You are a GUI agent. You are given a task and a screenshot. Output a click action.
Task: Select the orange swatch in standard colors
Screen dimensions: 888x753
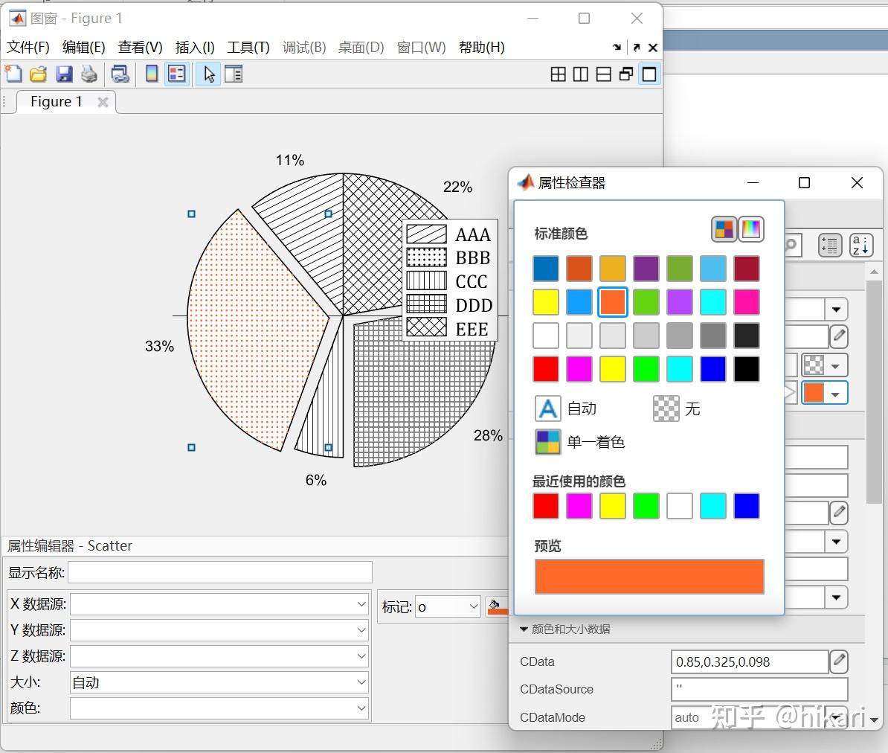(x=612, y=302)
